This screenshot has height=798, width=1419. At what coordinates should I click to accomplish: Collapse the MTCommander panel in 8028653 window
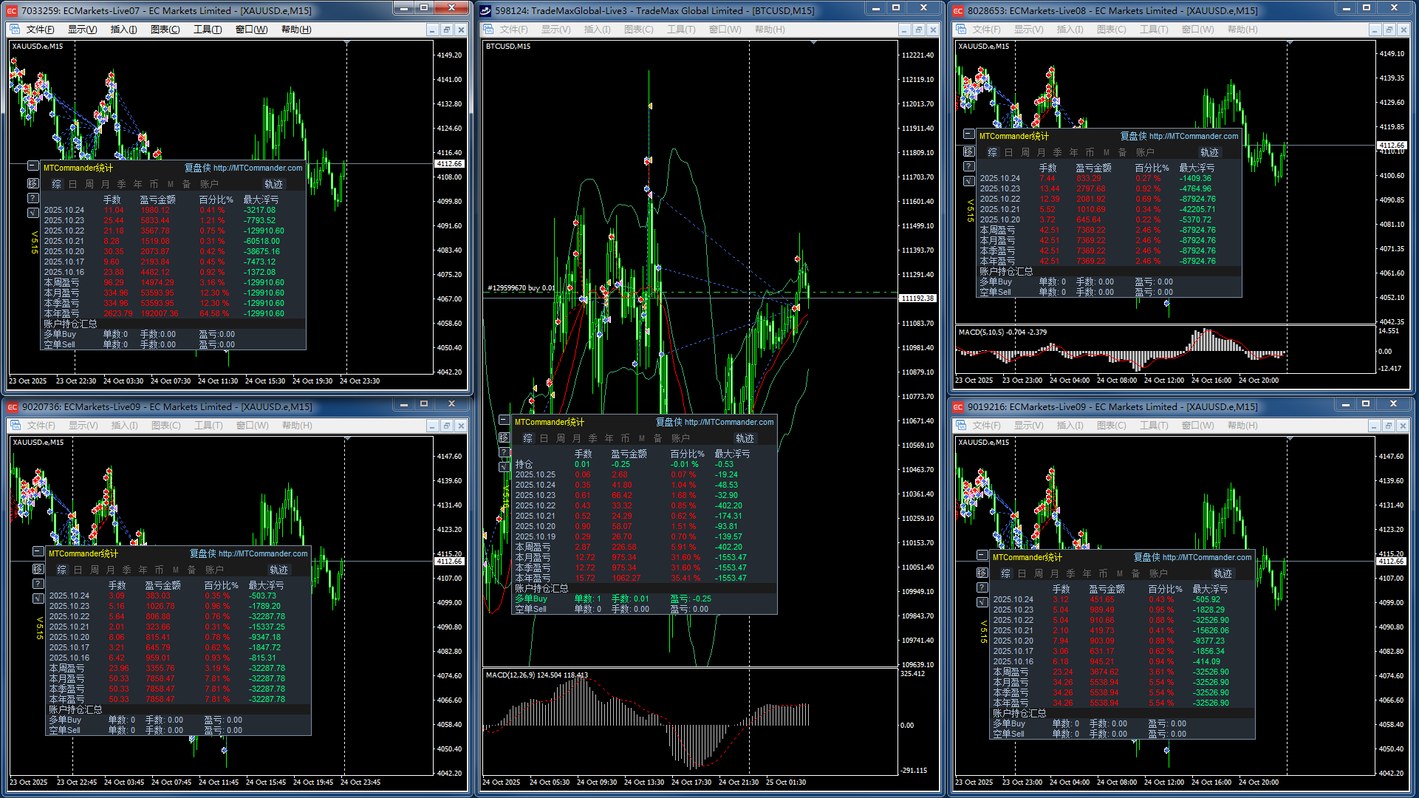968,134
